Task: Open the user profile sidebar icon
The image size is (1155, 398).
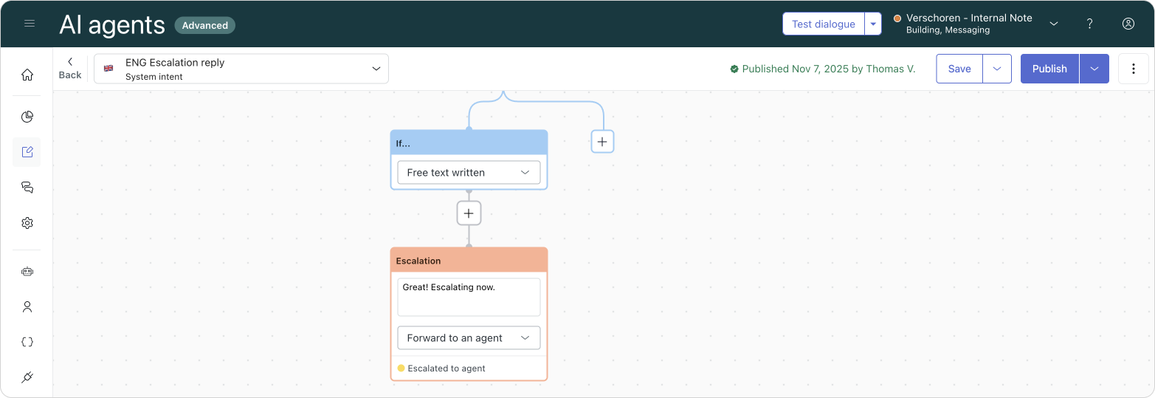Action: (27, 307)
